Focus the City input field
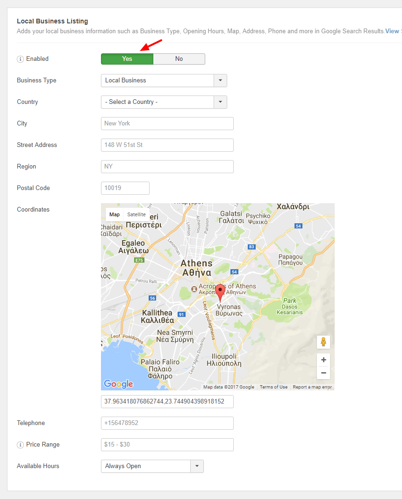 pos(167,124)
